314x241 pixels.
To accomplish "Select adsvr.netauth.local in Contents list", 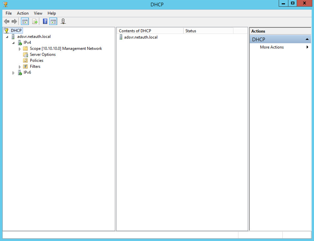I will click(x=141, y=37).
